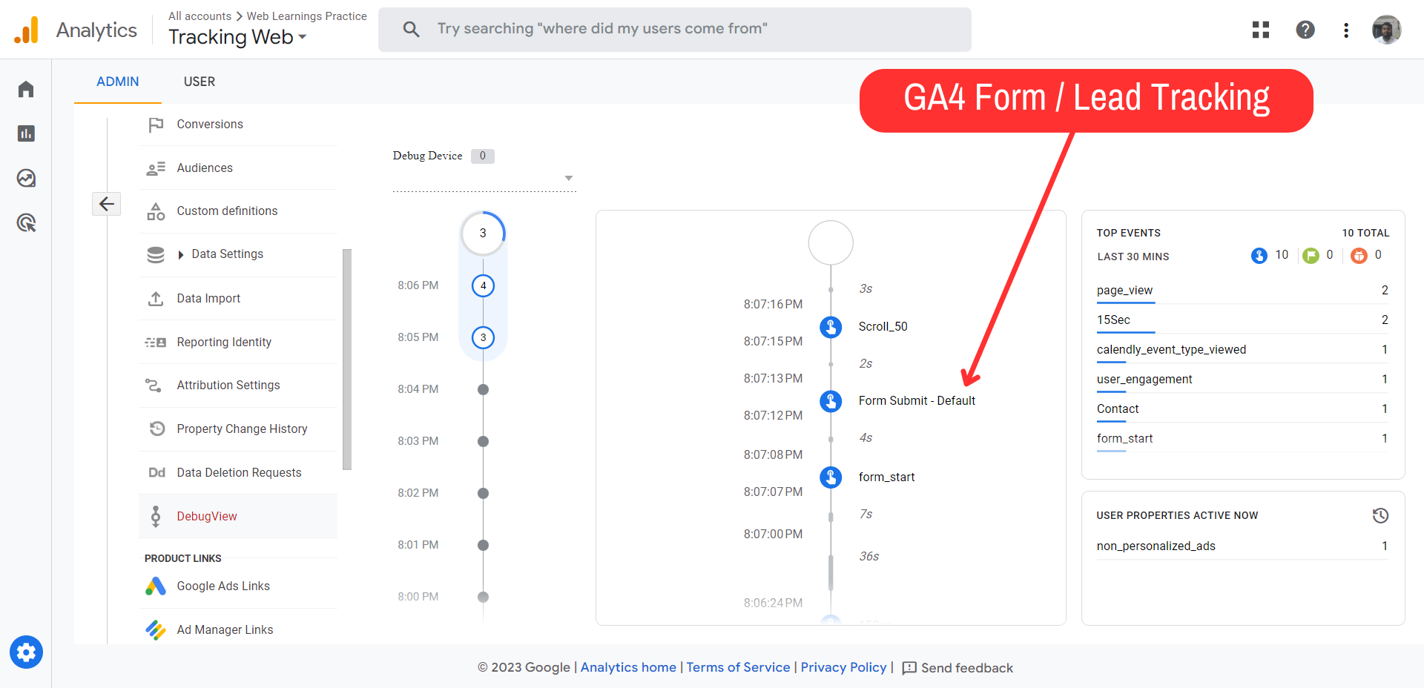Open the Reports icon in left sidebar
This screenshot has height=688, width=1424.
(x=26, y=133)
